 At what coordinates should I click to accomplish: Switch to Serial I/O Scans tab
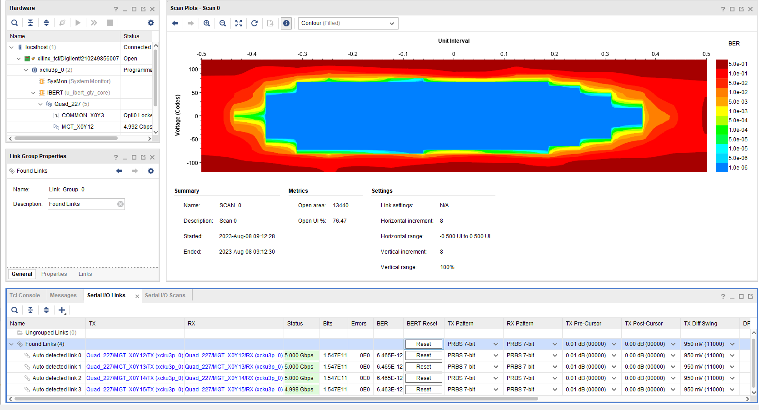pos(165,295)
